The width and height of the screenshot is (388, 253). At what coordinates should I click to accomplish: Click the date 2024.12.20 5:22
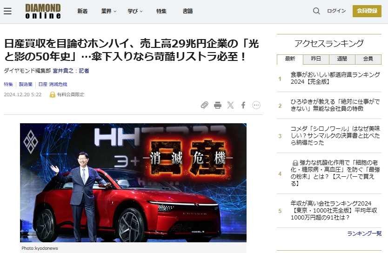coord(23,94)
